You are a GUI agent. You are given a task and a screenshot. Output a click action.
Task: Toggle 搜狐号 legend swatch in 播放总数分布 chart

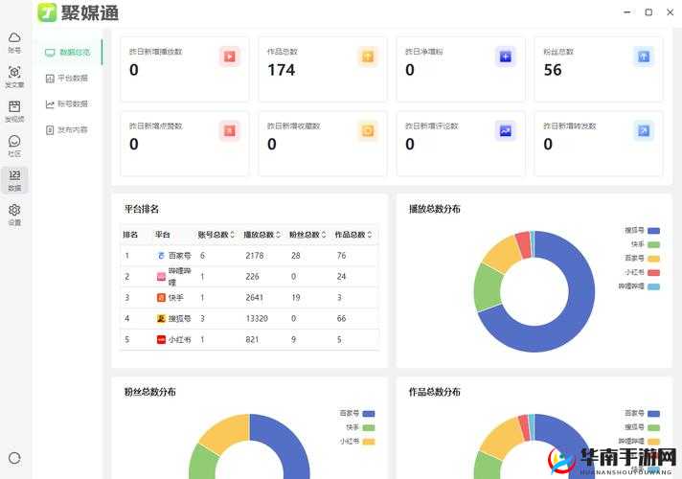pyautogui.click(x=653, y=231)
